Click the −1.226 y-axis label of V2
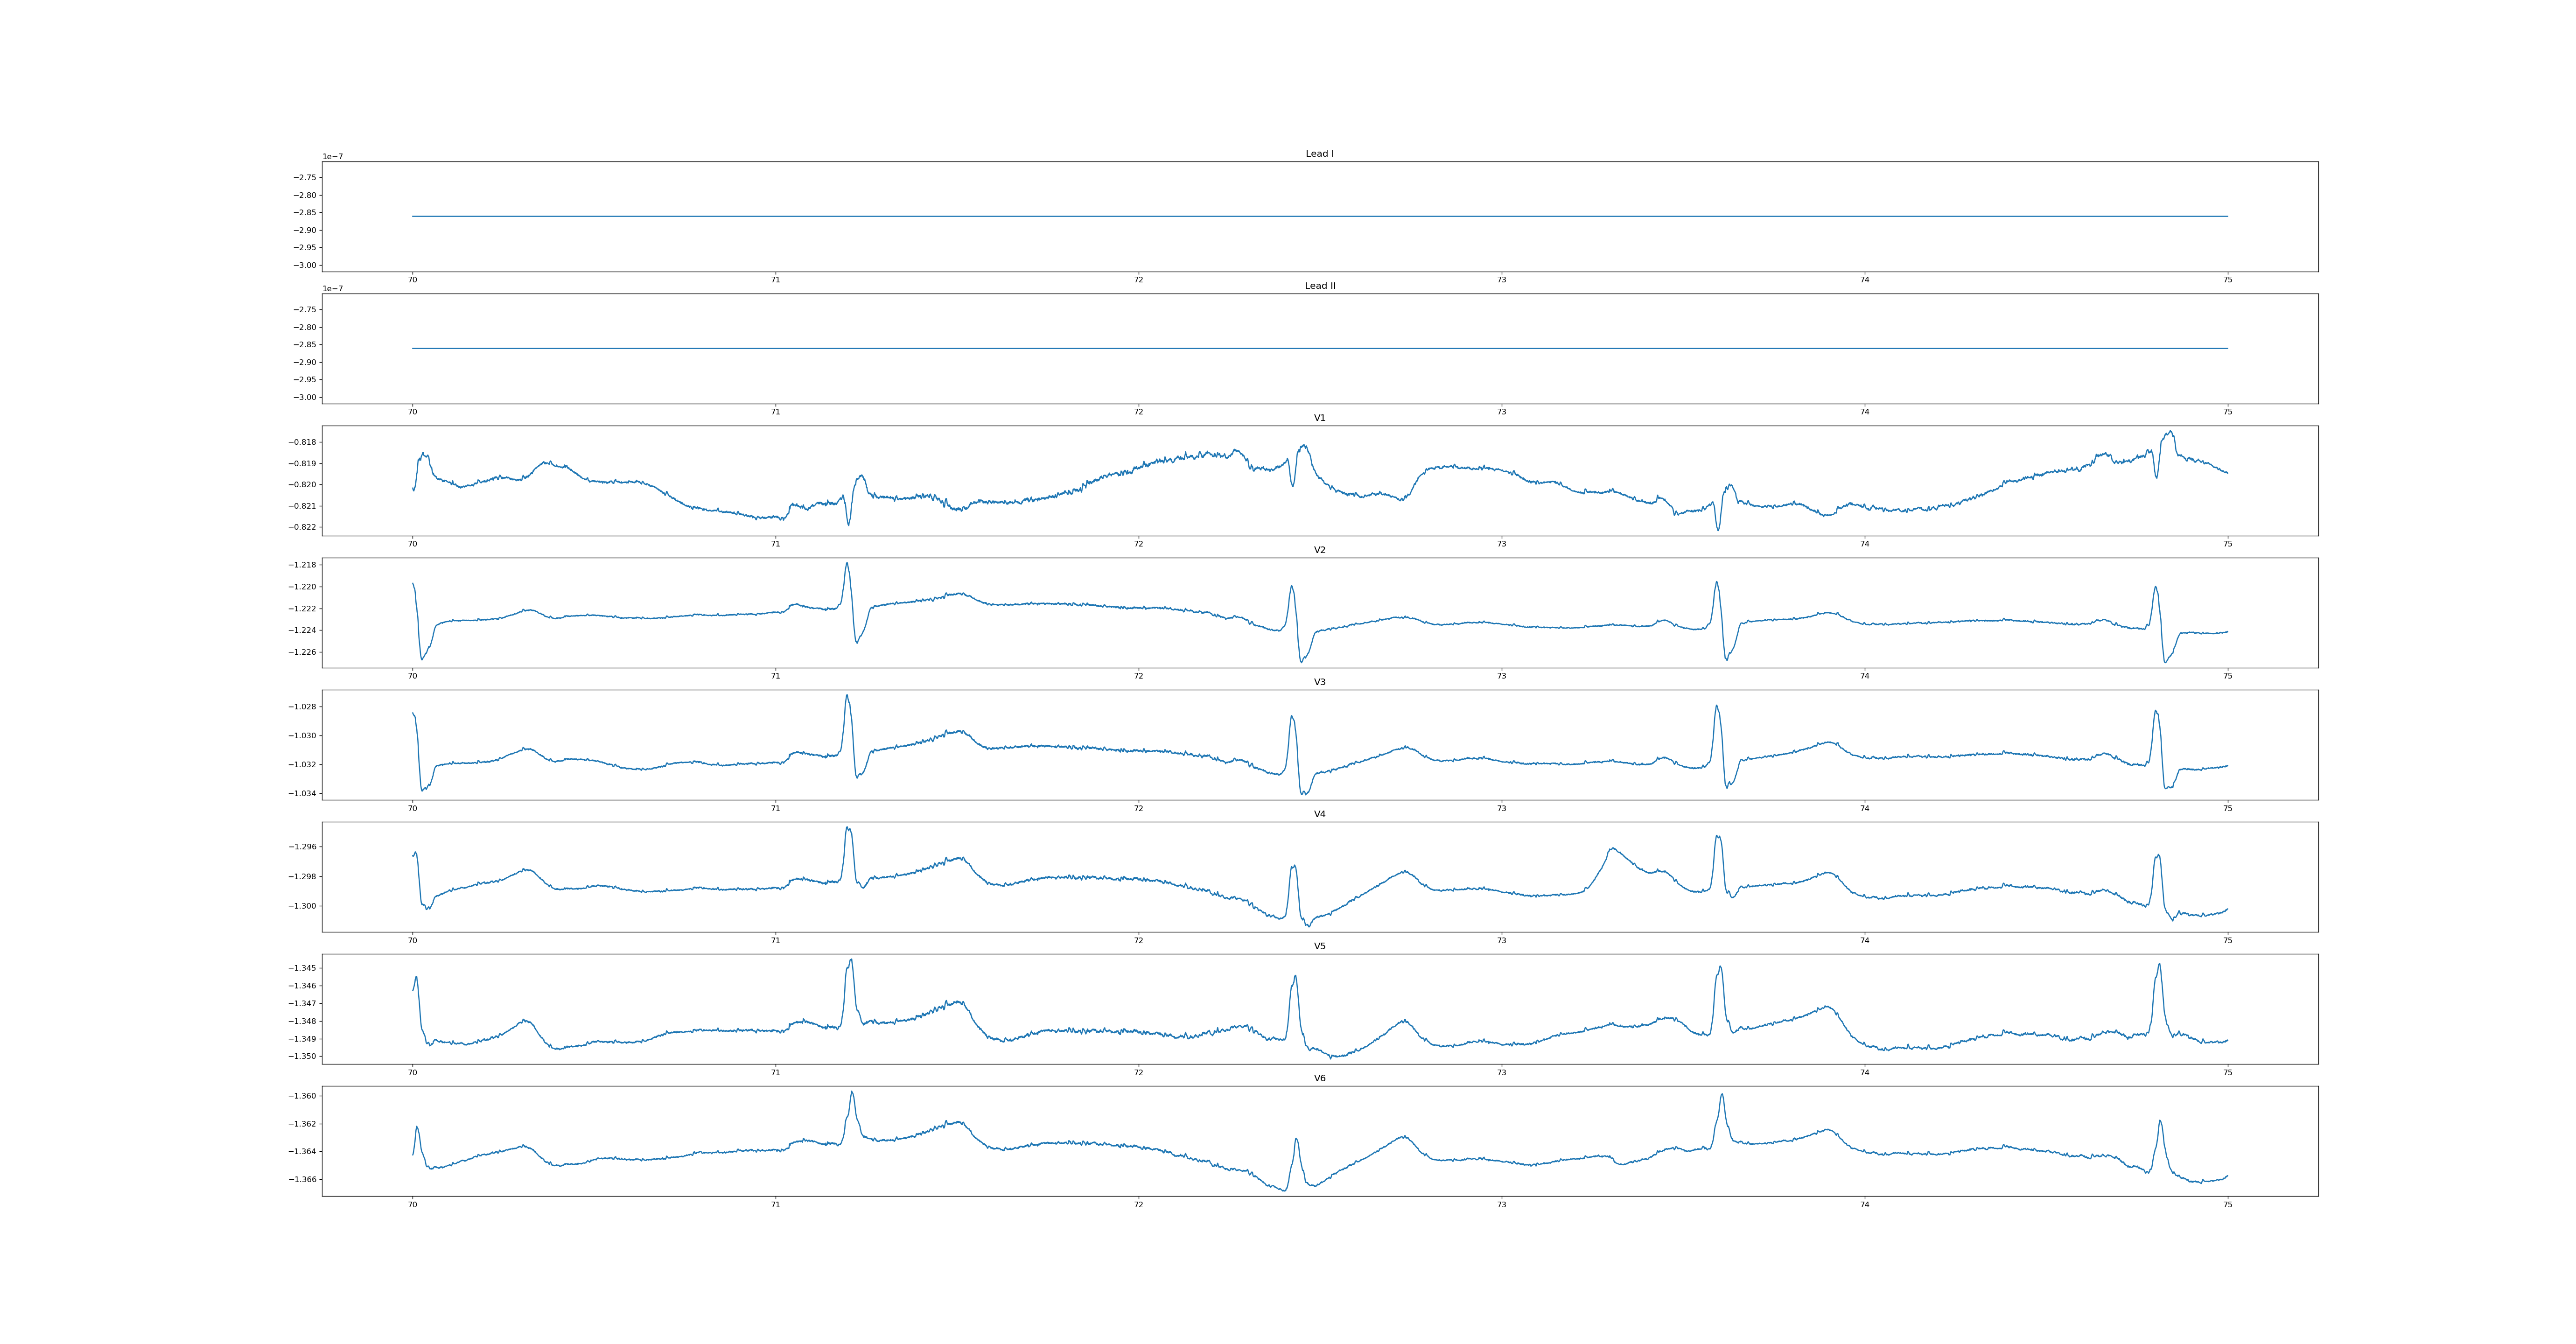Image resolution: width=2576 pixels, height=1344 pixels. [x=302, y=652]
